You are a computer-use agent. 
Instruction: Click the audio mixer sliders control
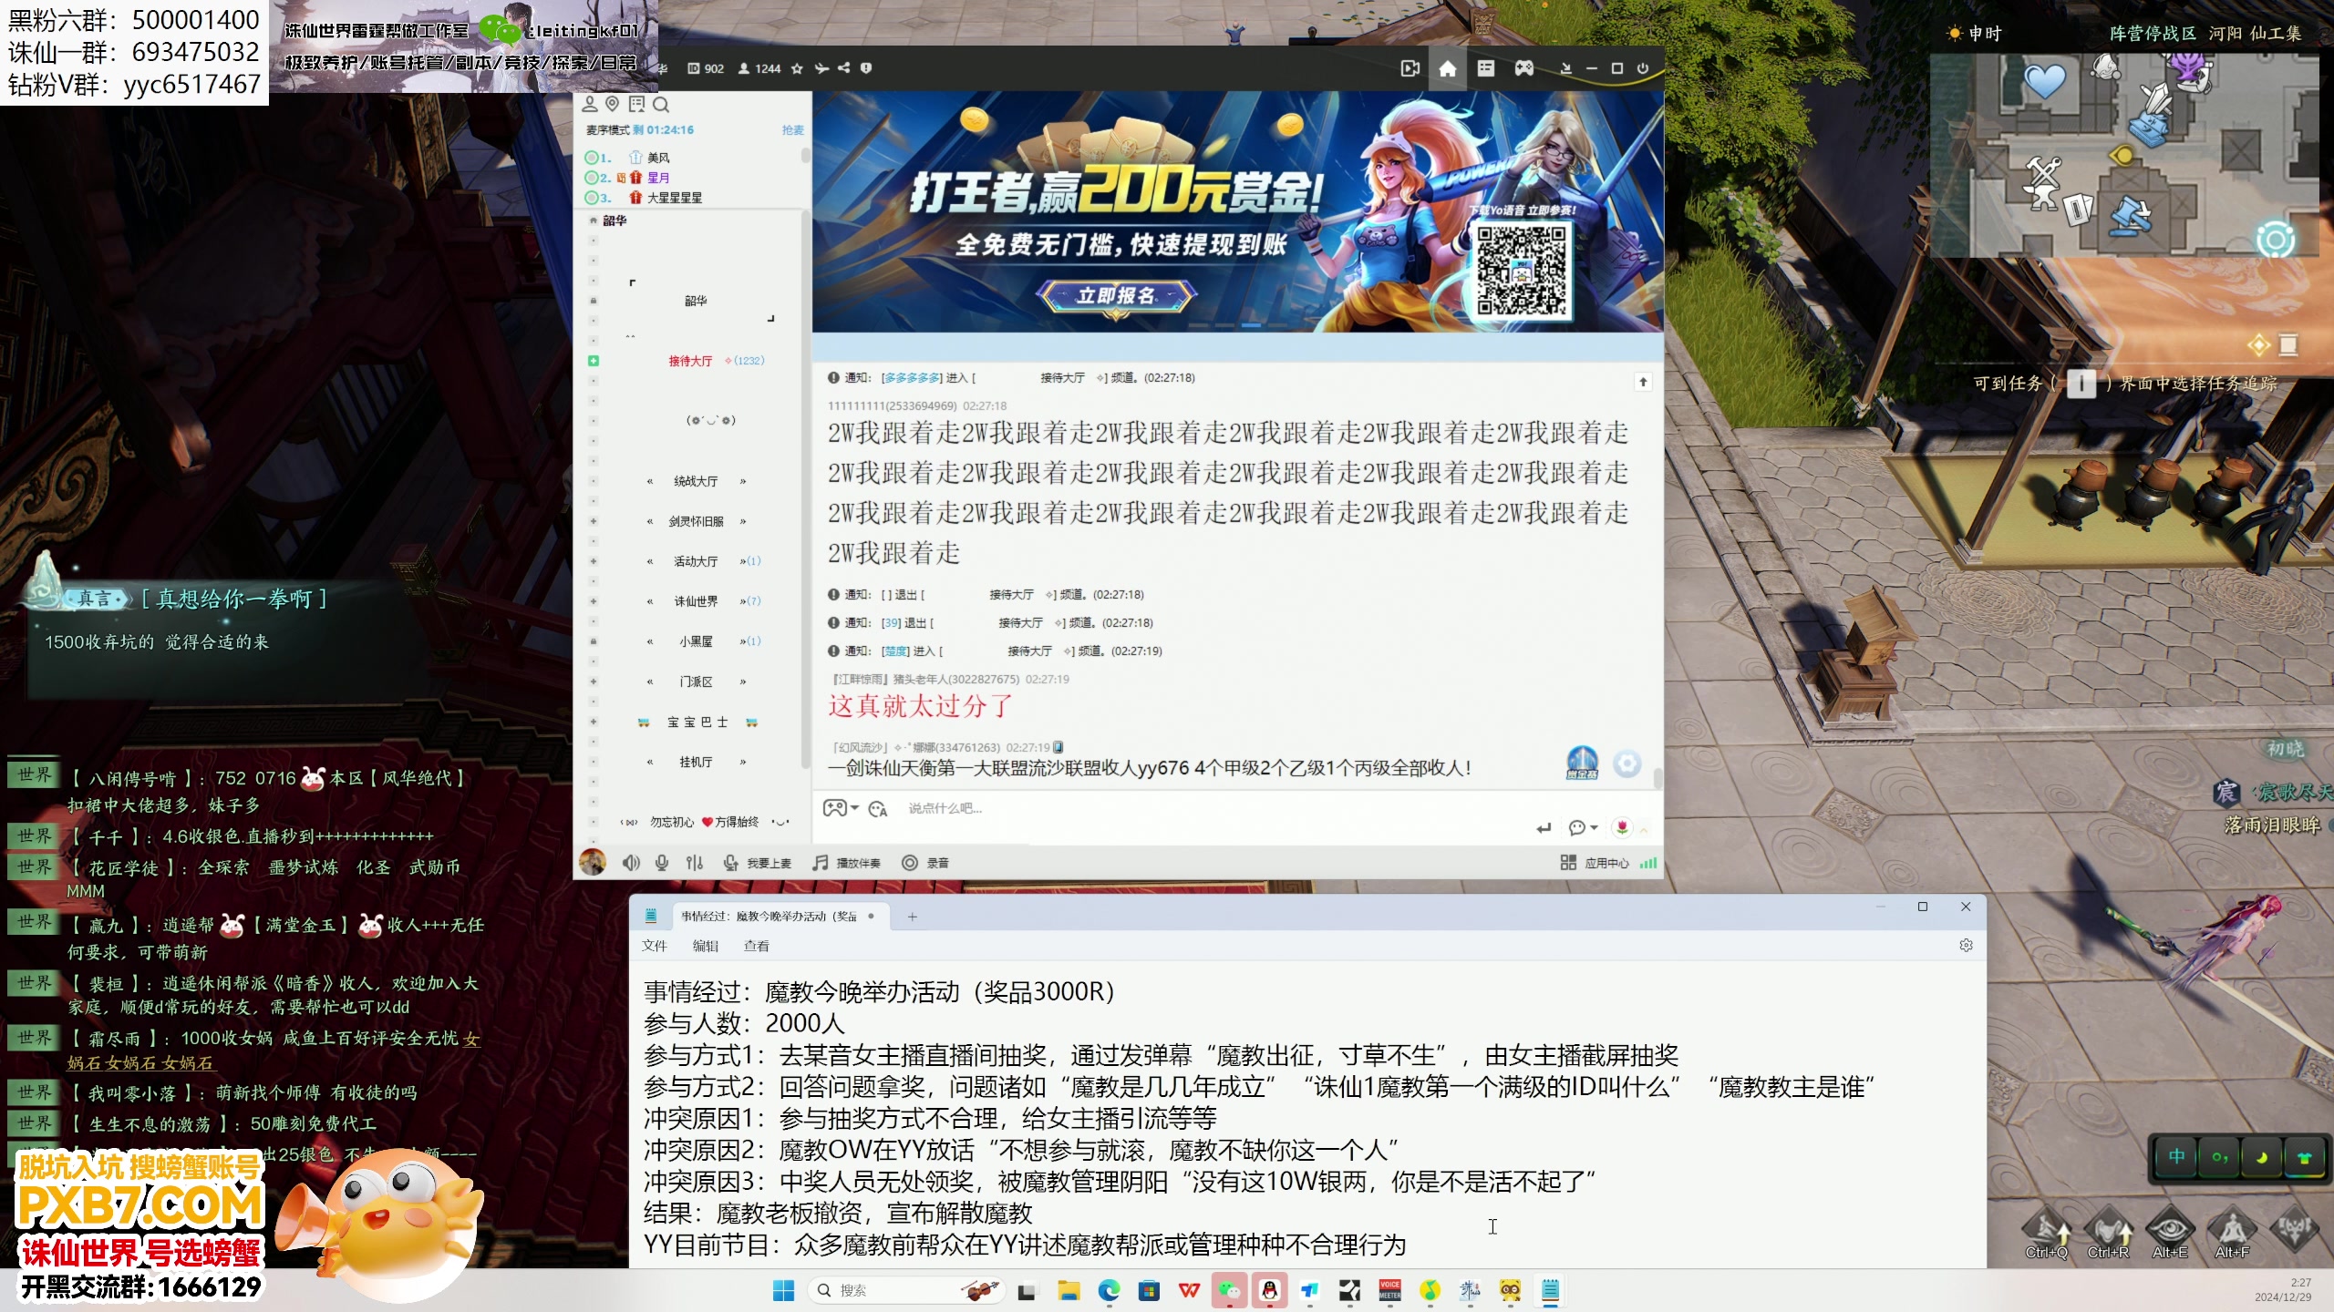click(696, 863)
